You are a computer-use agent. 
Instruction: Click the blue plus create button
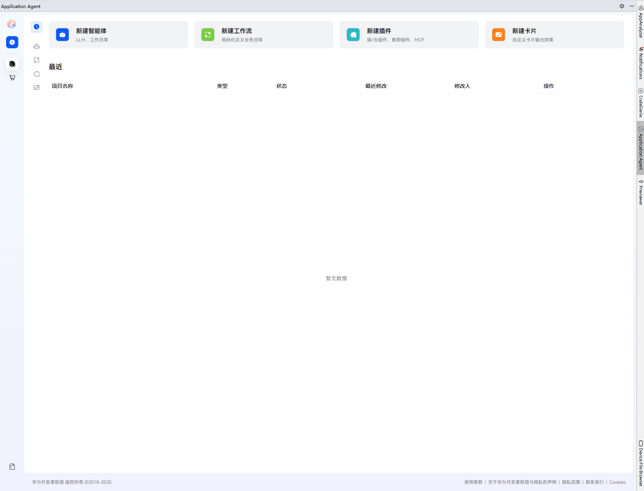(x=12, y=42)
